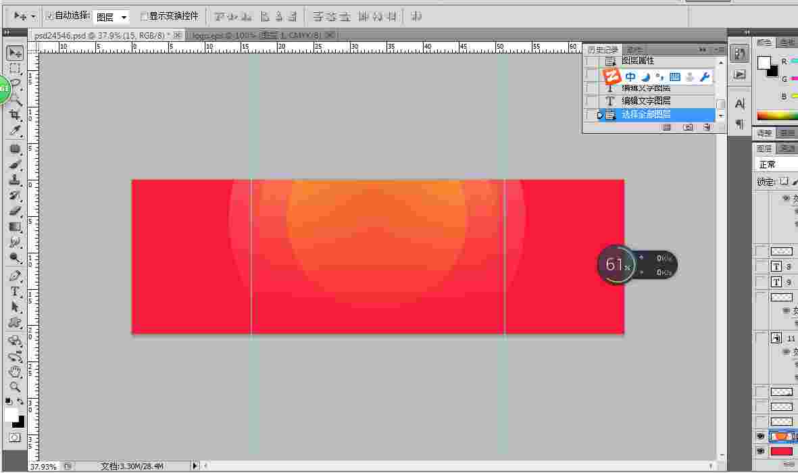Open the 历史记录 panel tab
This screenshot has height=473, width=798.
coord(602,50)
